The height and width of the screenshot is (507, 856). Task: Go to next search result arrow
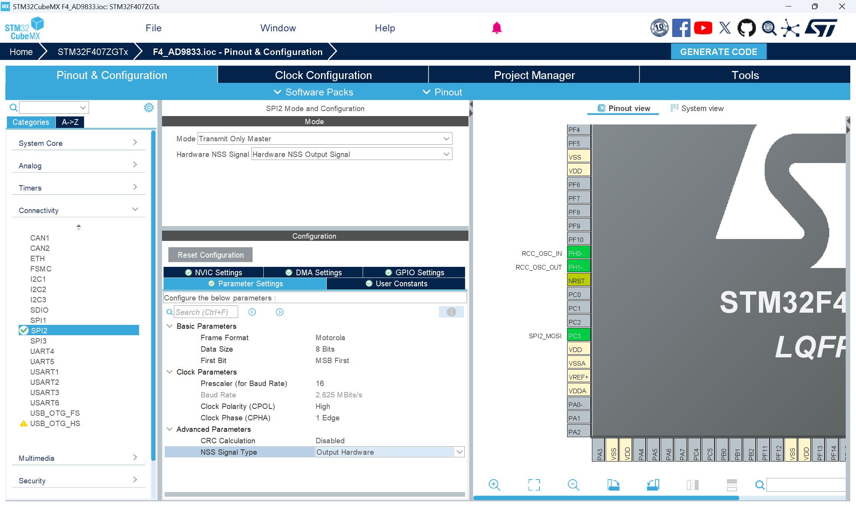tap(279, 312)
